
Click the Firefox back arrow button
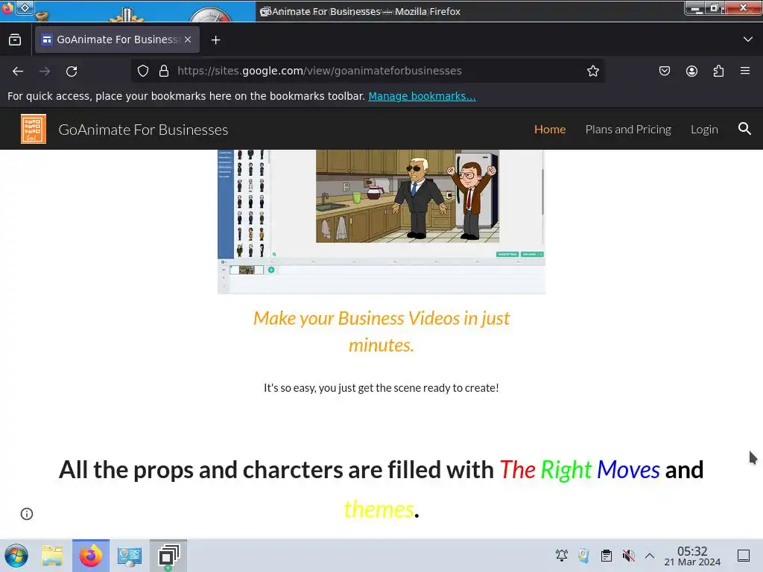18,71
